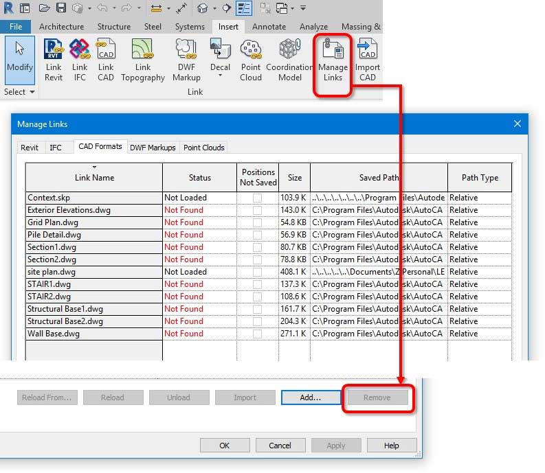Click the Open folder icon
This screenshot has height=473, width=545.
click(x=44, y=8)
